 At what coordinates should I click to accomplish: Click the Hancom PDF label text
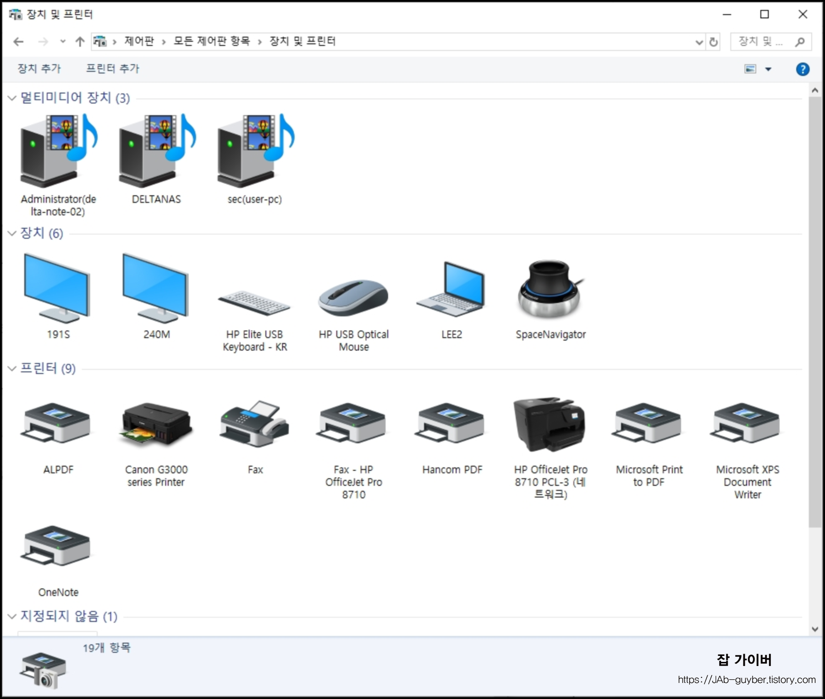point(452,470)
